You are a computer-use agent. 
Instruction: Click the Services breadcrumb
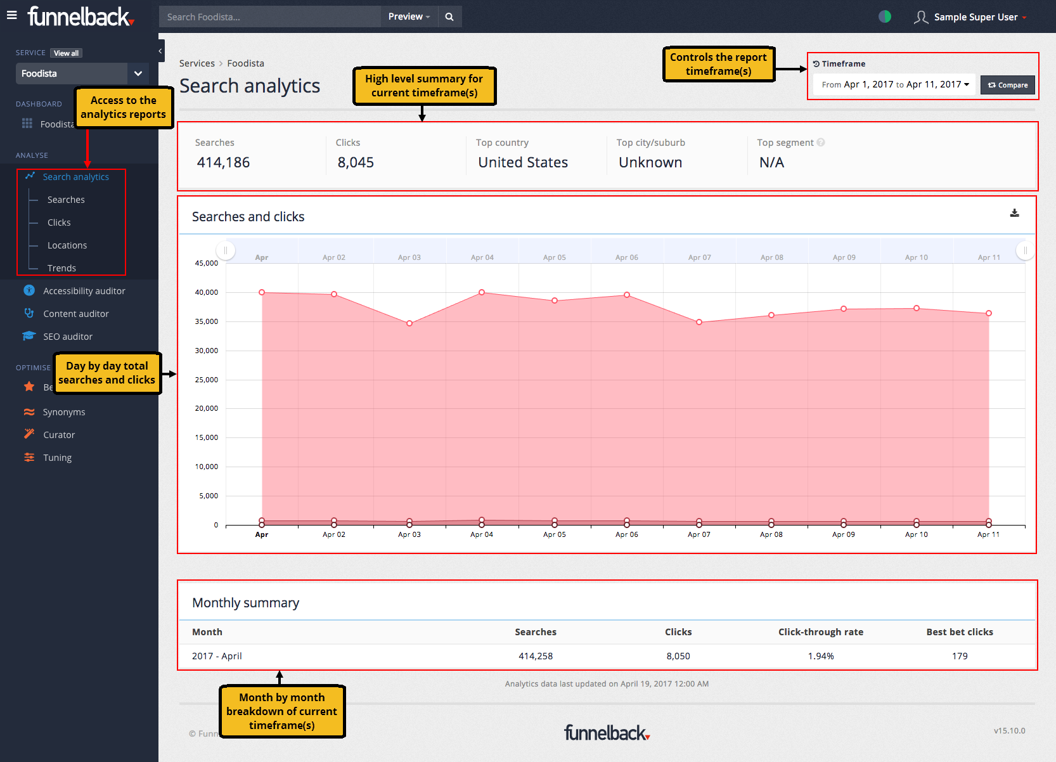click(196, 63)
